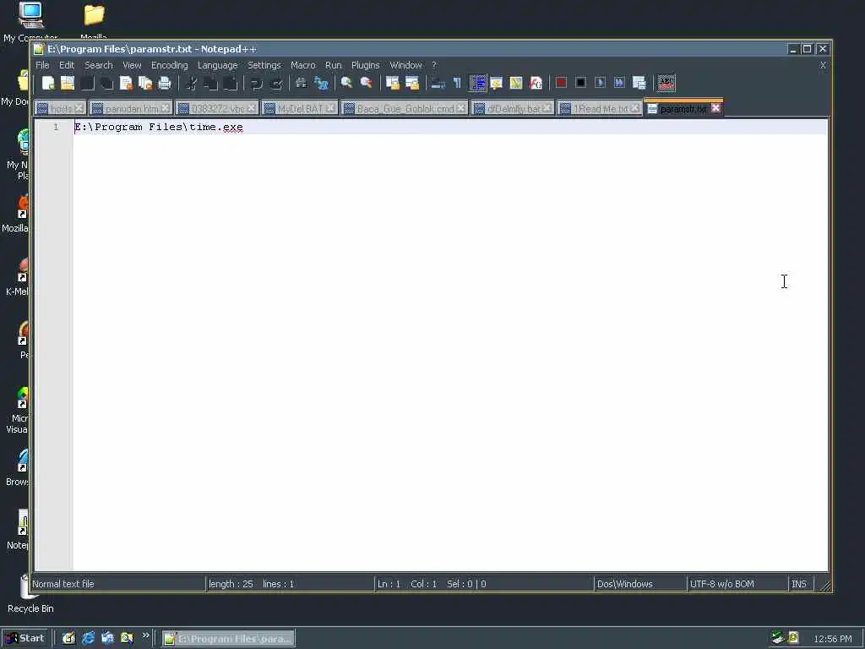Click the text line E:\Program Files\time.exe
The height and width of the screenshot is (649, 865).
(158, 128)
